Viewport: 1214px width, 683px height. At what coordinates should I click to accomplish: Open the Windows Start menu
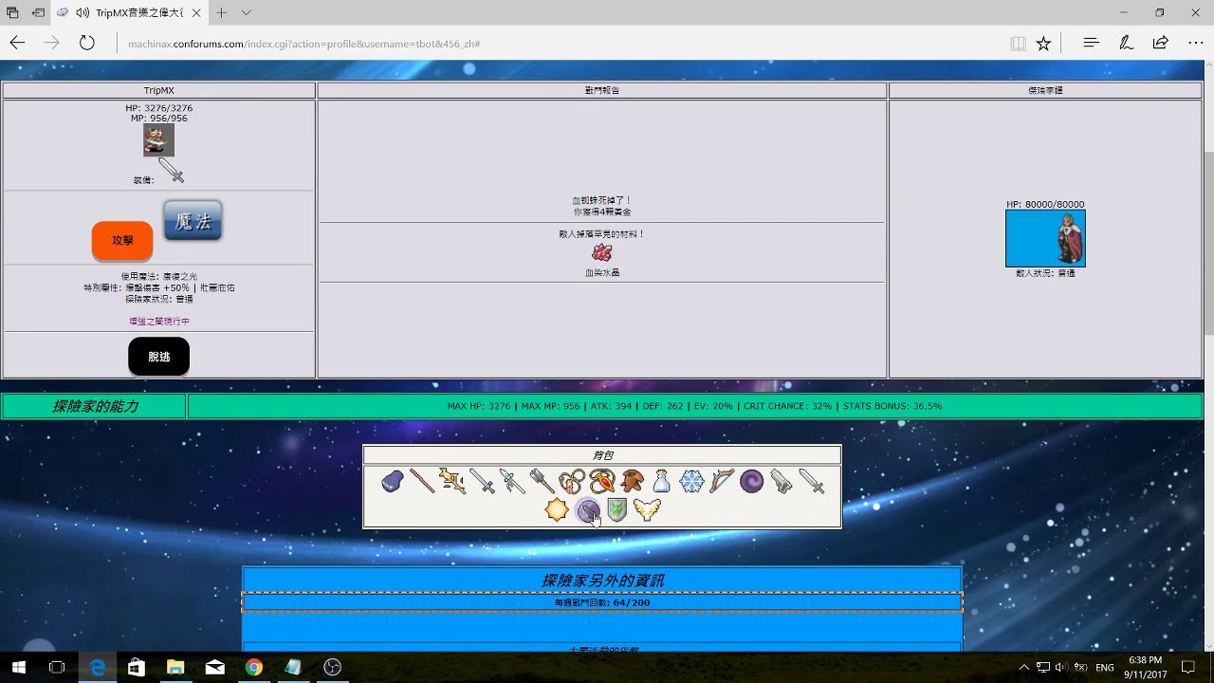point(18,667)
